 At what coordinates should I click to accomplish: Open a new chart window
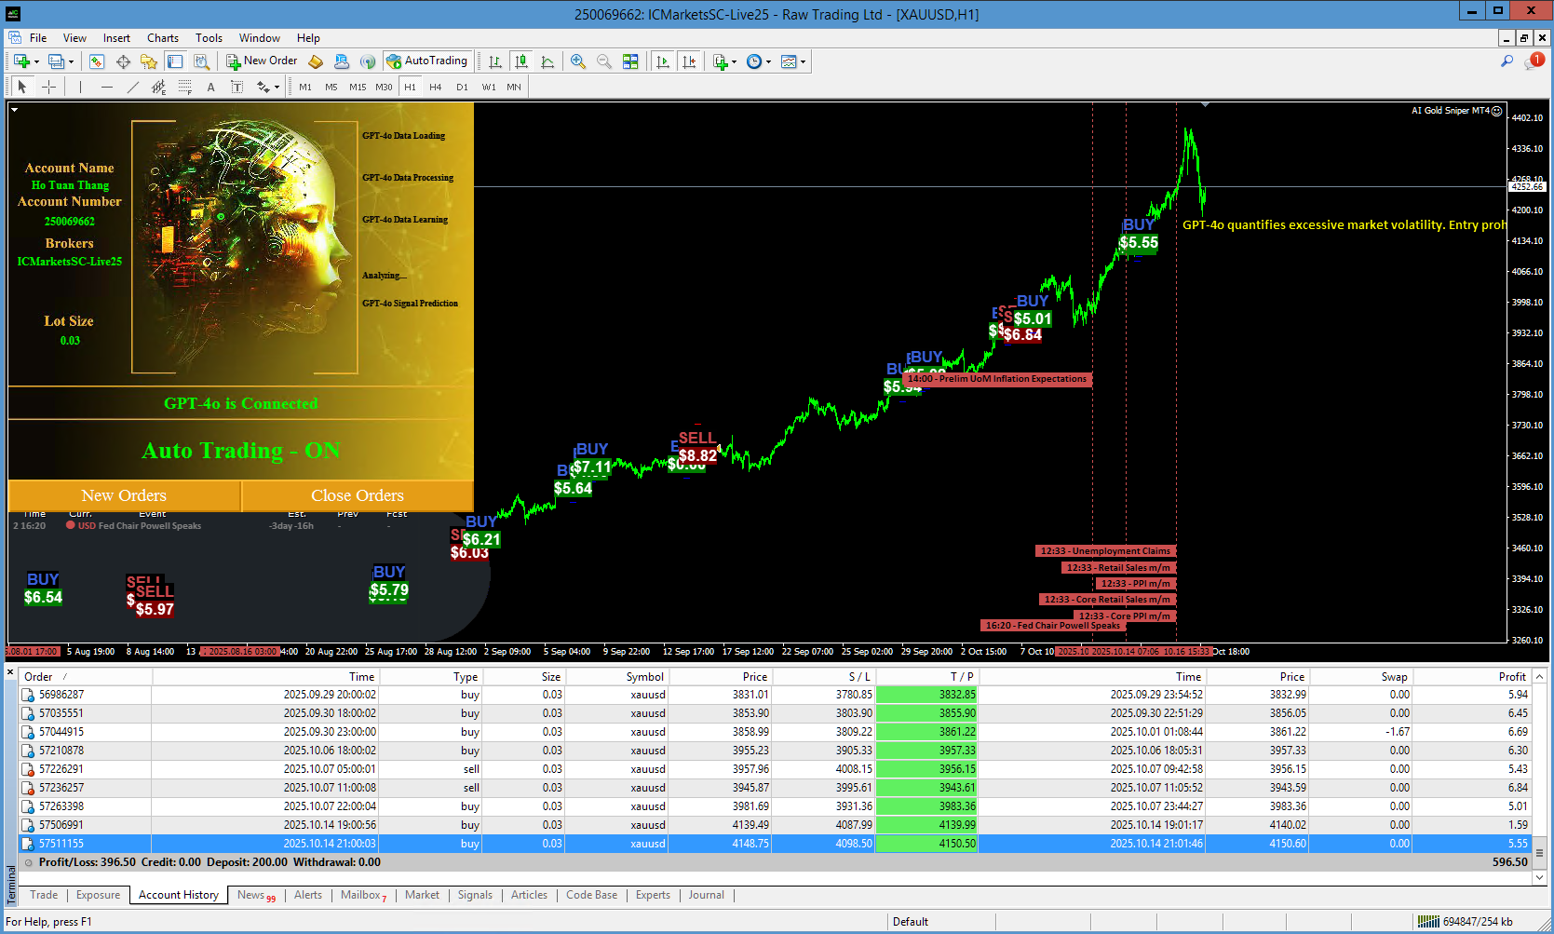(20, 61)
